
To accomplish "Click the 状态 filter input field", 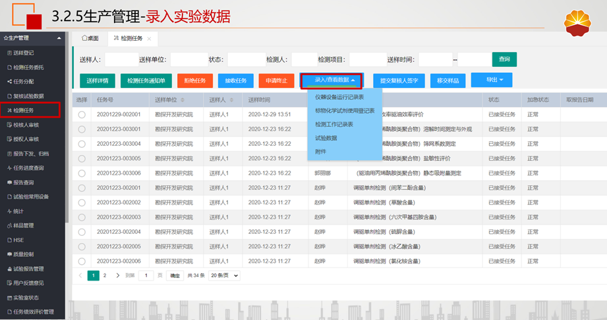I will pyautogui.click(x=246, y=60).
